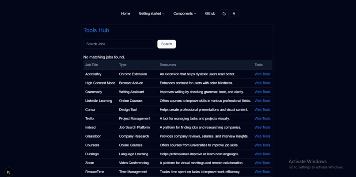Click the Job Title column header
The height and width of the screenshot is (177, 356).
coord(91,65)
